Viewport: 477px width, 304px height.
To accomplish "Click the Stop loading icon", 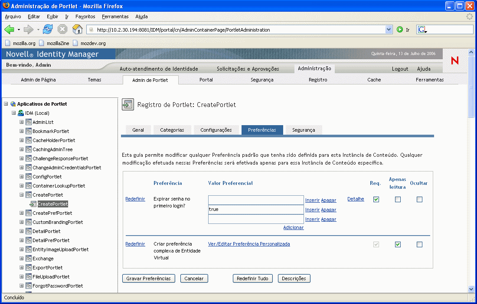I will (62, 29).
